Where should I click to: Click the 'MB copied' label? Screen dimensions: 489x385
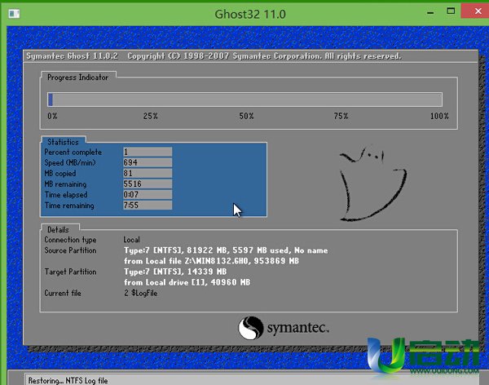coord(59,173)
